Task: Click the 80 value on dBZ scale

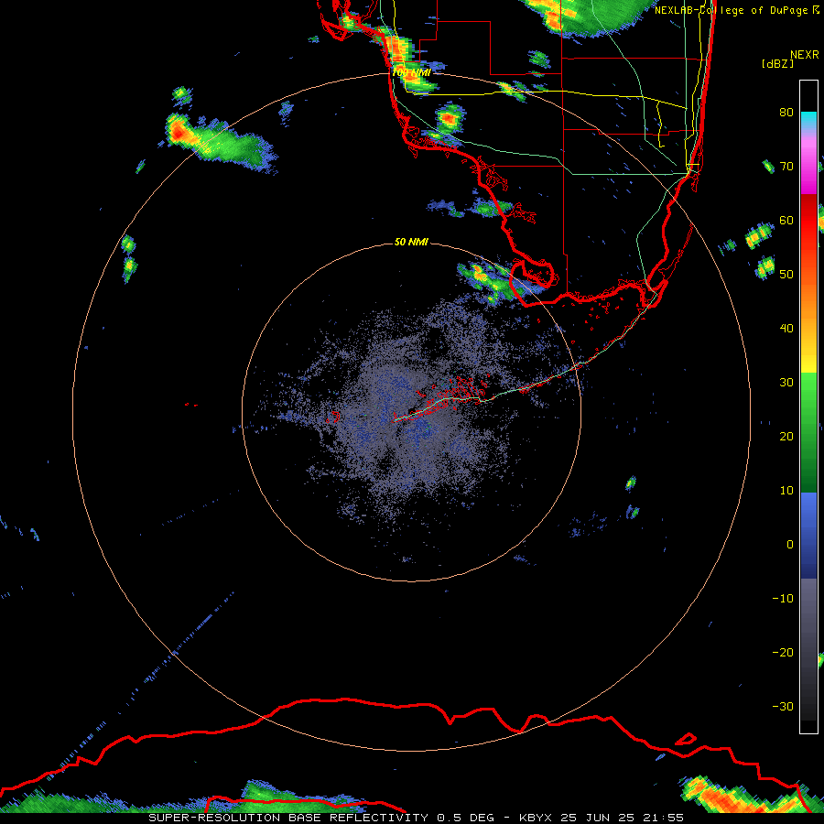Action: 786,112
